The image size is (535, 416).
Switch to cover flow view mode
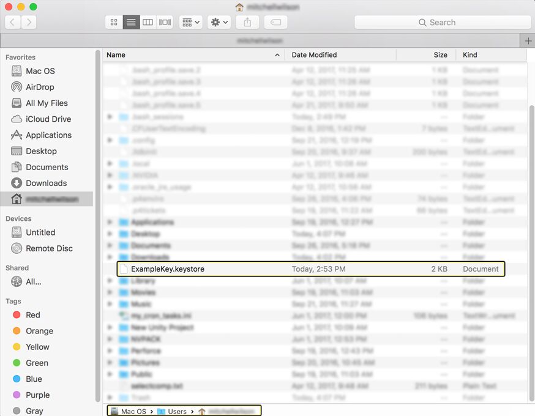[x=164, y=22]
